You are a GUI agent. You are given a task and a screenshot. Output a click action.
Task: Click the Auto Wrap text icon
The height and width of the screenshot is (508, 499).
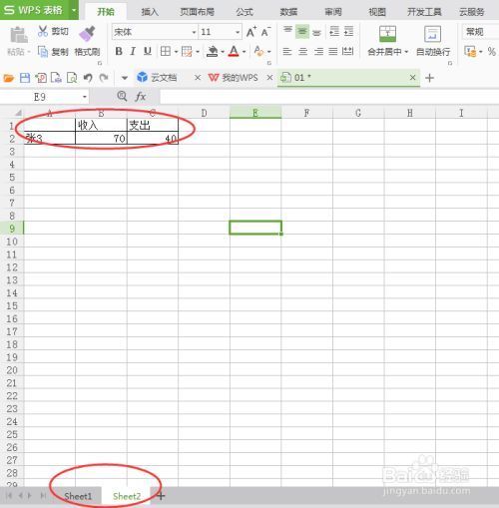click(433, 34)
